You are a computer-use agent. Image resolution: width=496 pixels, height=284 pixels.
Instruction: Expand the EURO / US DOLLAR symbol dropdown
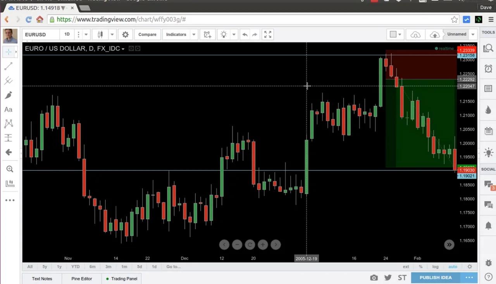point(123,48)
